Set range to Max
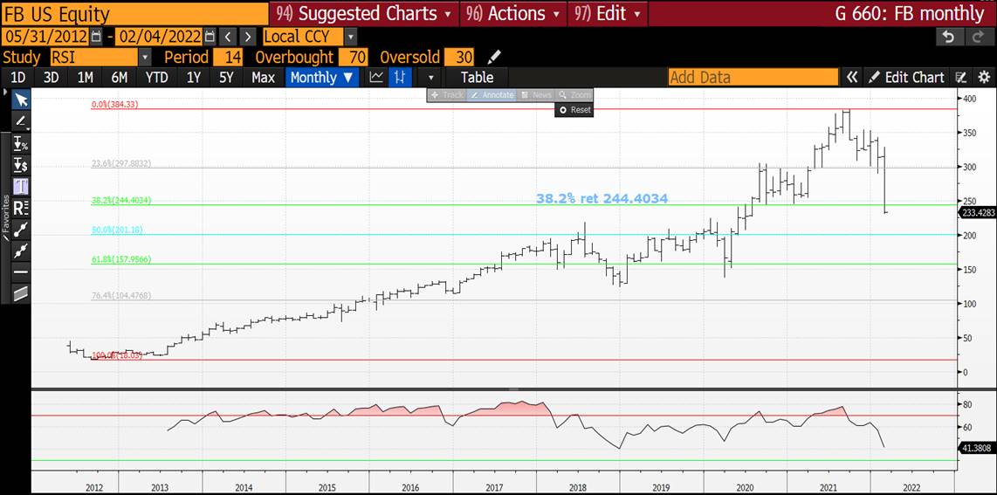Viewport: 997px width, 495px height. pos(264,78)
